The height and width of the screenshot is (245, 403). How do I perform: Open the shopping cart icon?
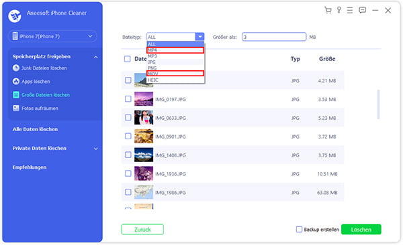click(328, 10)
